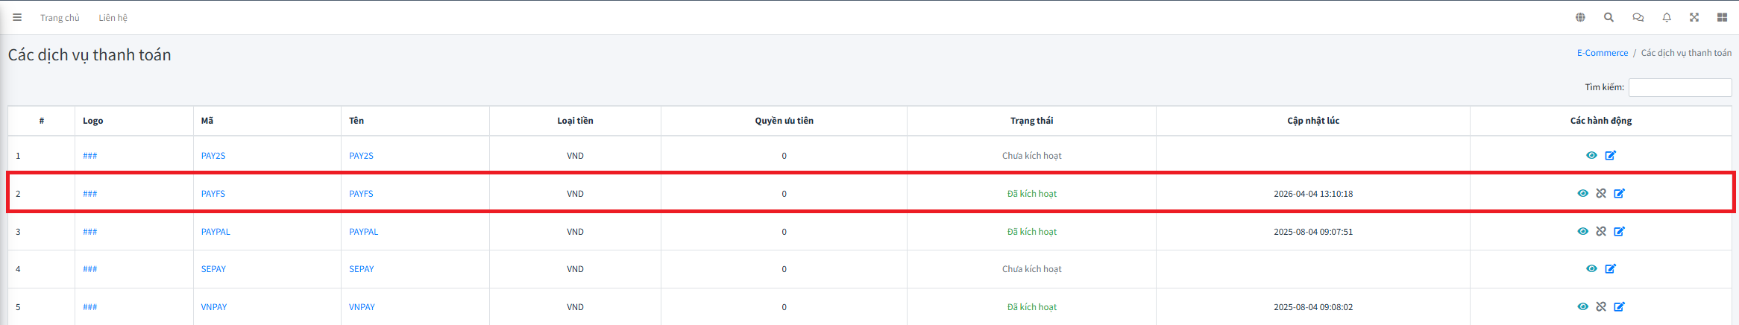
Task: Go to Trang chủ menu item
Action: click(60, 18)
